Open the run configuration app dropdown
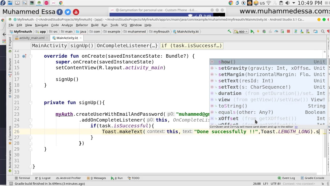This screenshot has width=330, height=186. tap(241, 32)
